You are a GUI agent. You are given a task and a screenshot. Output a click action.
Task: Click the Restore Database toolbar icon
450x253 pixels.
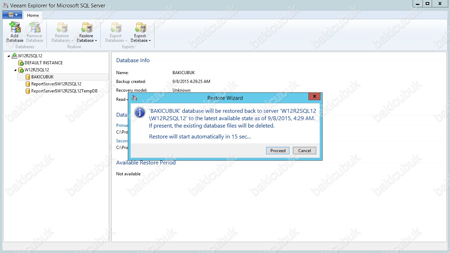click(86, 28)
